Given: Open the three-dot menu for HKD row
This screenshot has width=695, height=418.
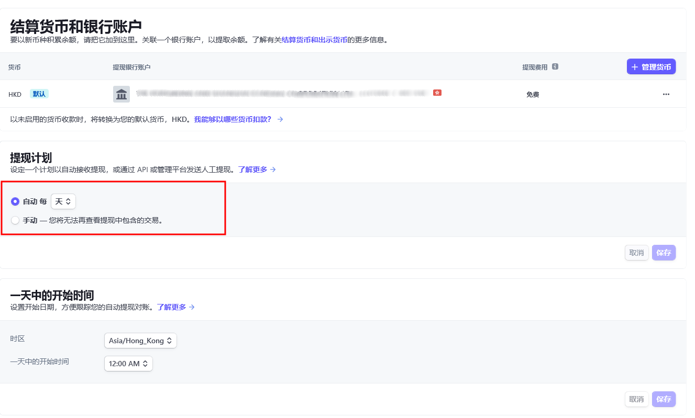Looking at the screenshot, I should pos(666,94).
